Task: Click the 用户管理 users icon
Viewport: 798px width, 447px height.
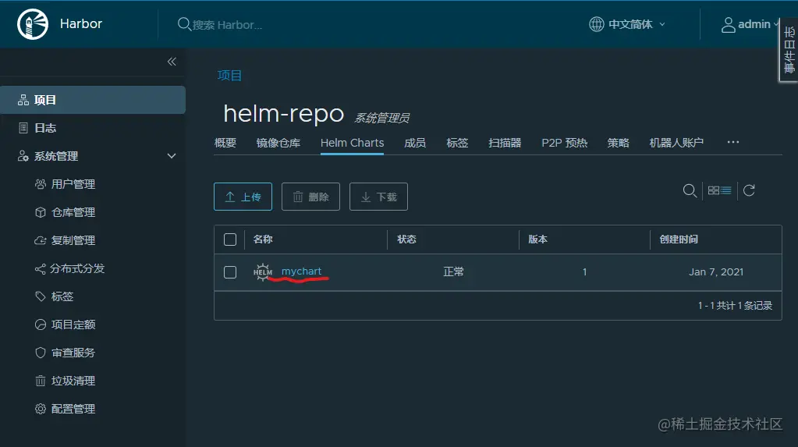Action: point(41,184)
